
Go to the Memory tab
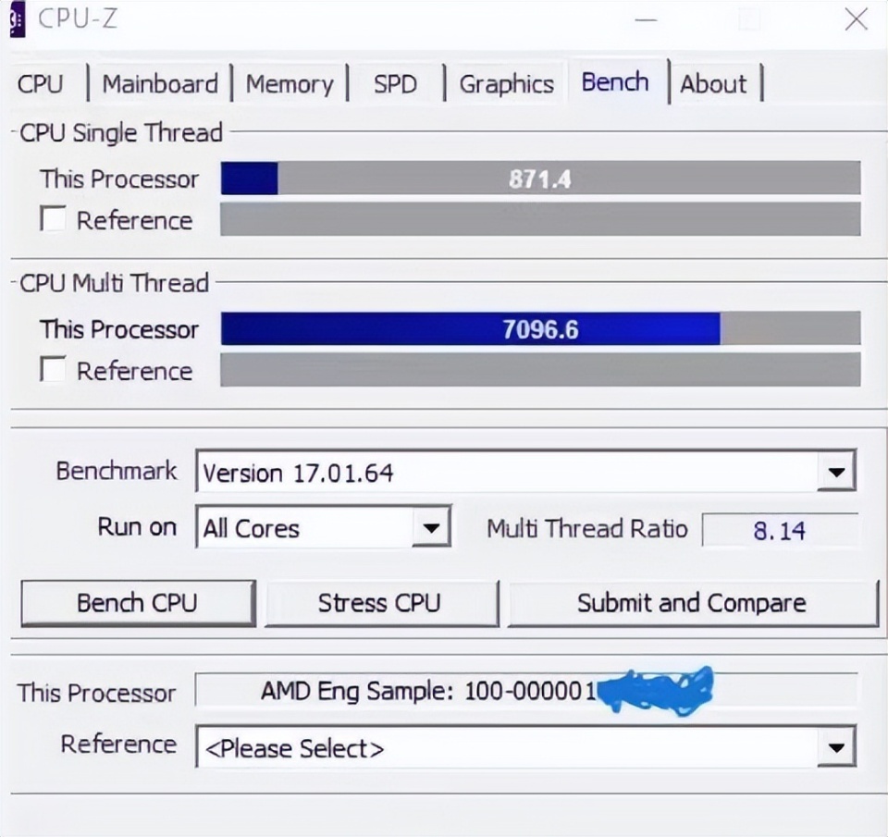(290, 84)
